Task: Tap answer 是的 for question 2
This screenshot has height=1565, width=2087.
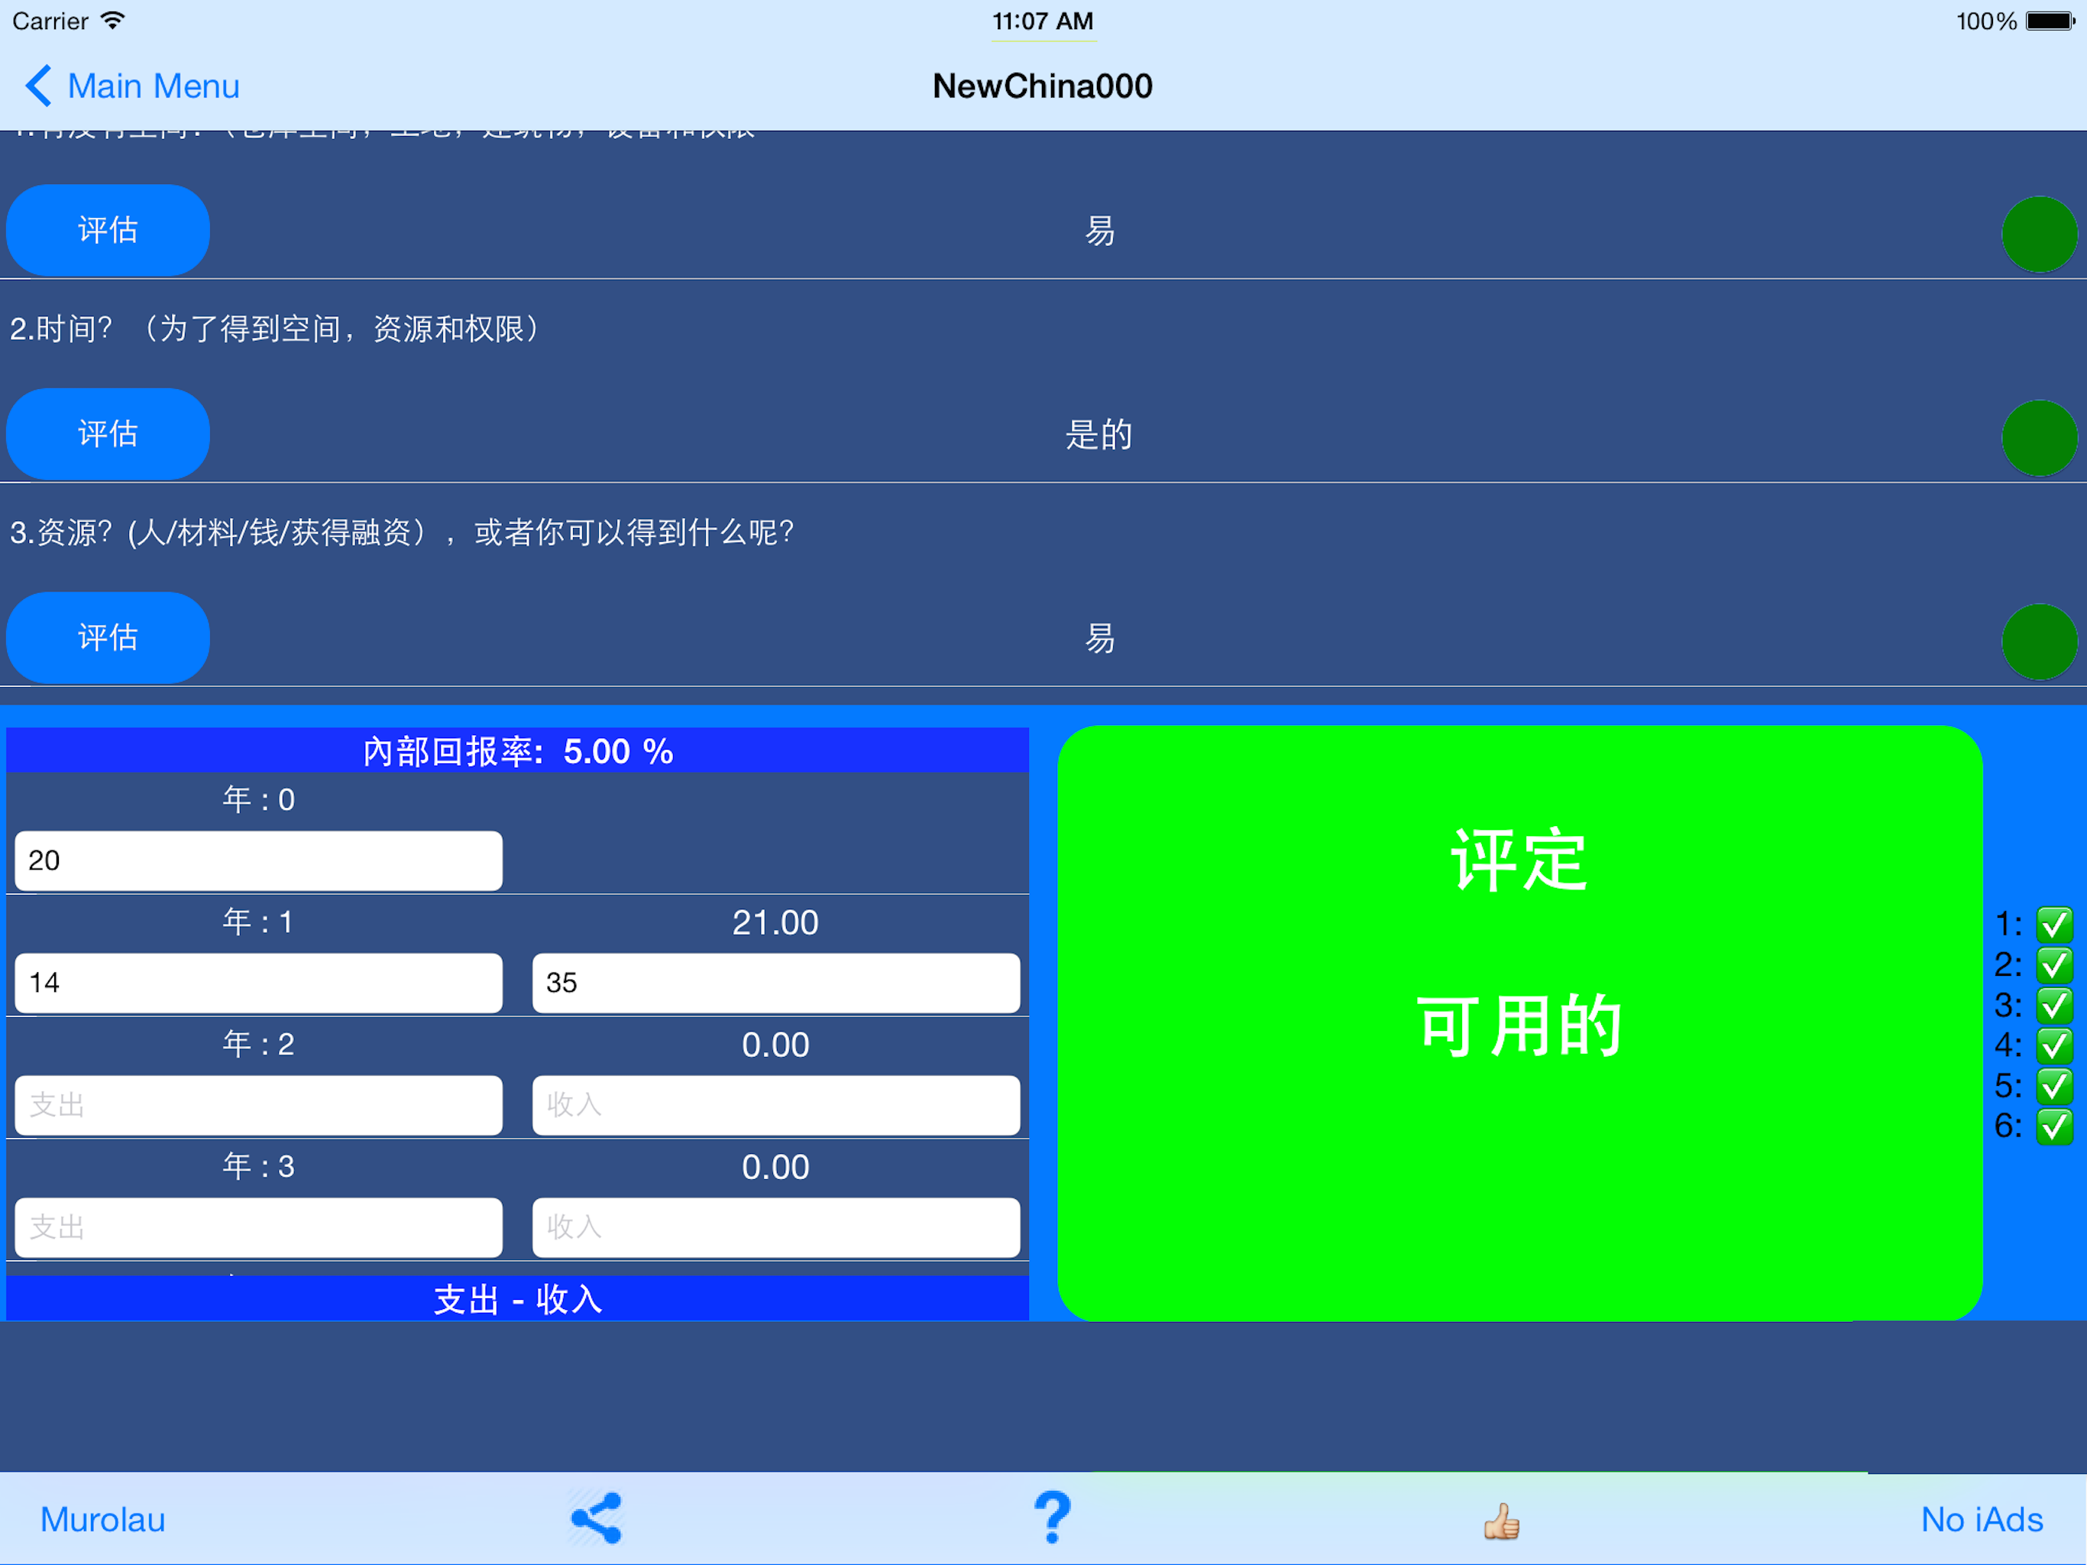Action: click(1099, 434)
